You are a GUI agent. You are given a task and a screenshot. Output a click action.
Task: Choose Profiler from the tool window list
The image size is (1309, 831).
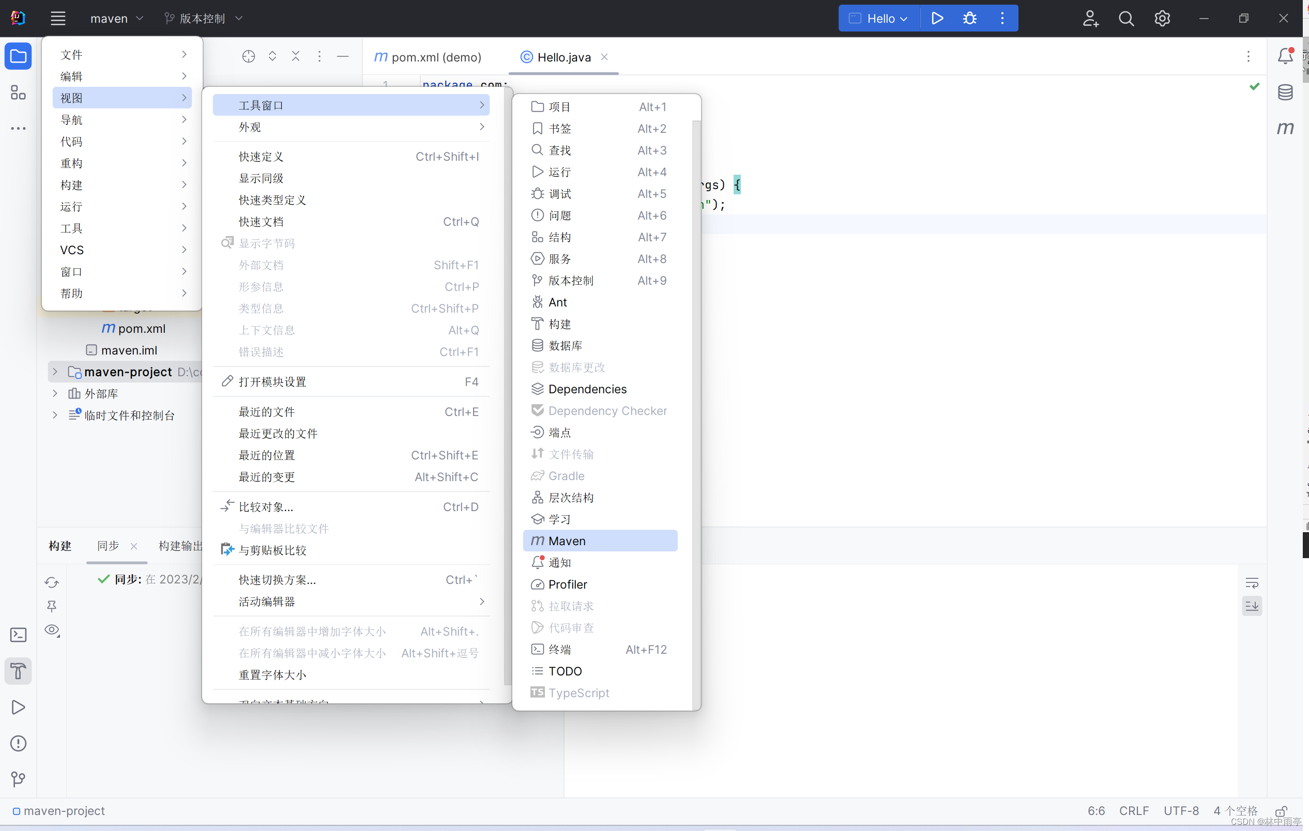tap(600, 584)
